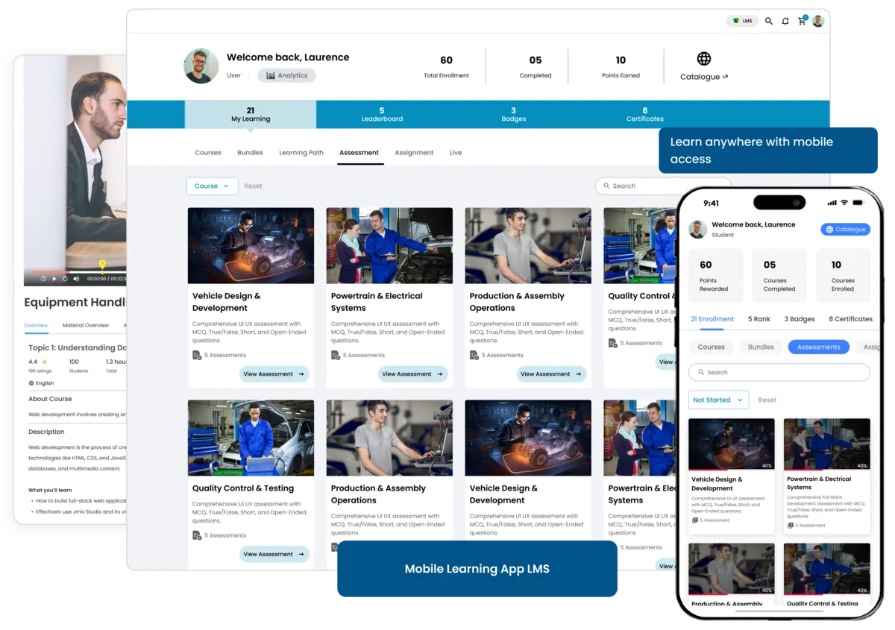This screenshot has width=895, height=630.
Task: Click View Assessment on Vehicle Design & Development
Action: (x=274, y=374)
